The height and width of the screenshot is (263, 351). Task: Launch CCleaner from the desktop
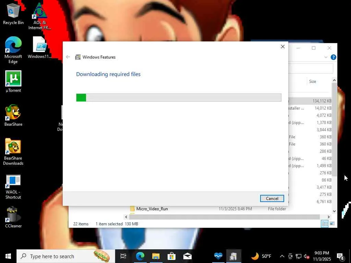[x=13, y=217]
